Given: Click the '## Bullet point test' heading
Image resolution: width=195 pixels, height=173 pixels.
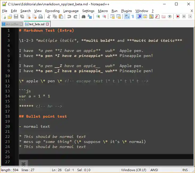Looking at the screenshot, I should coord(43,117).
